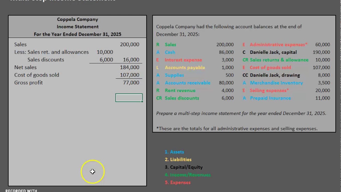Image resolution: width=341 pixels, height=192 pixels.
Task: Click the 'Prepare a multi-step income statement' instruction
Action: [241, 113]
